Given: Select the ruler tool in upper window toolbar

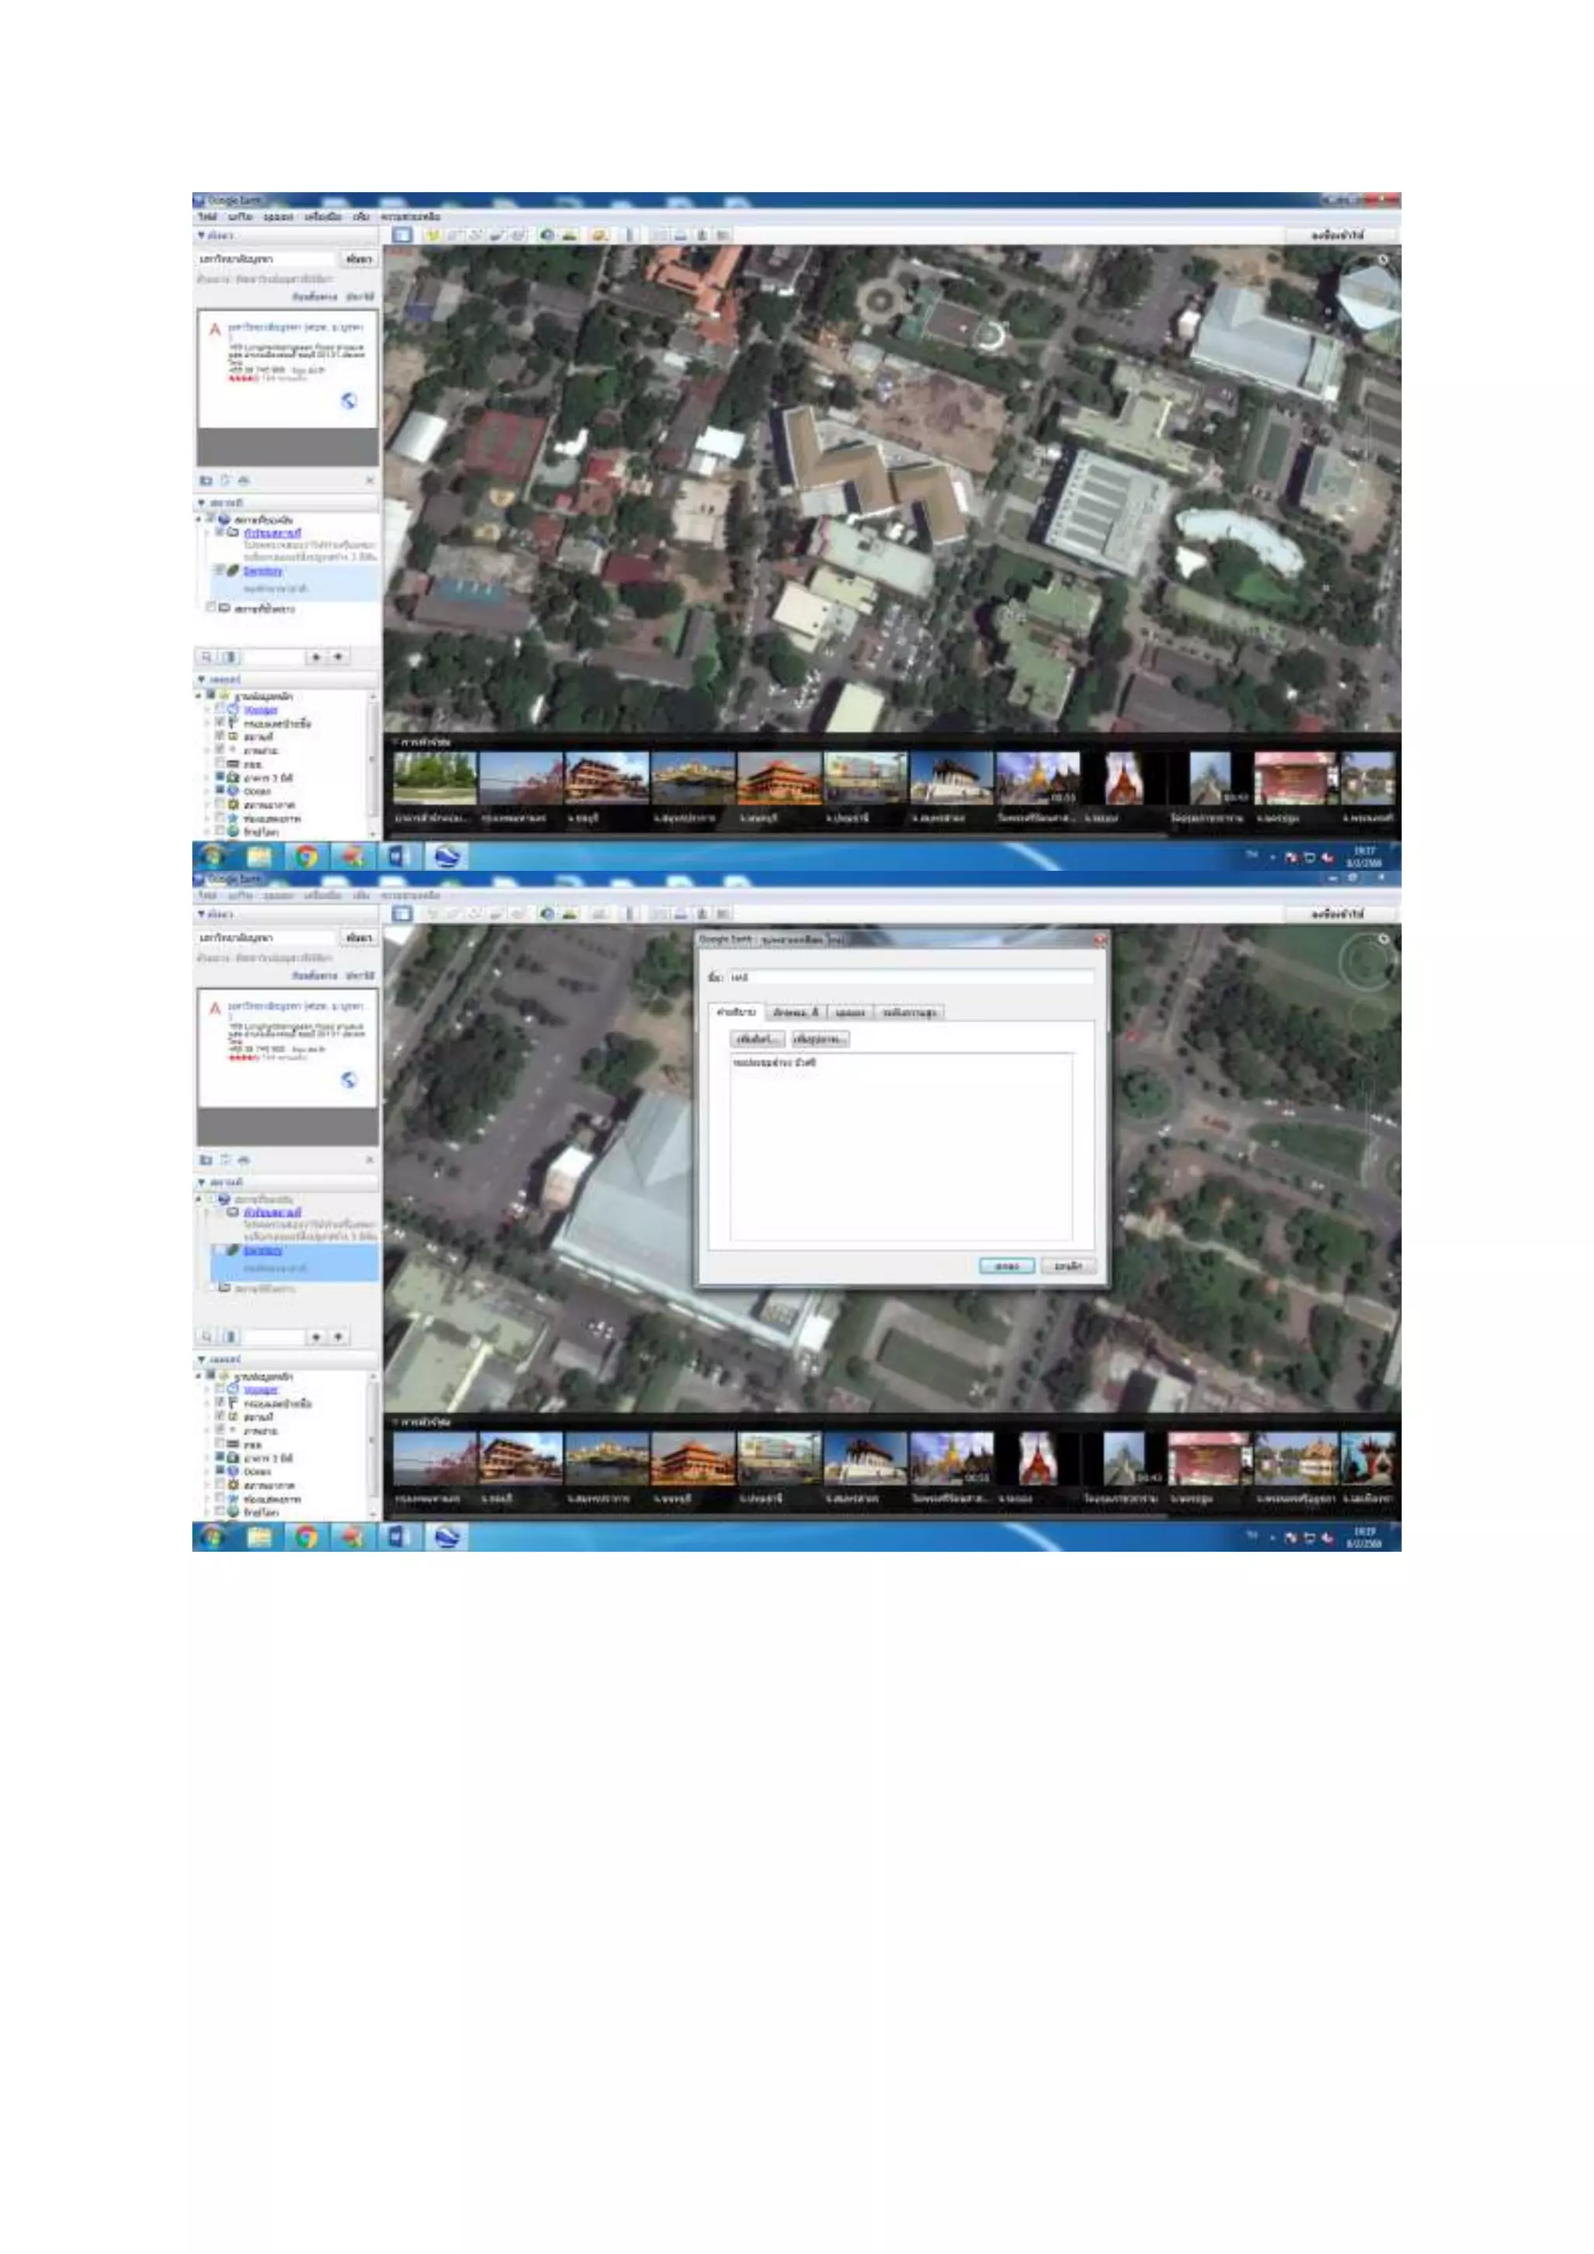Looking at the screenshot, I should (x=629, y=234).
